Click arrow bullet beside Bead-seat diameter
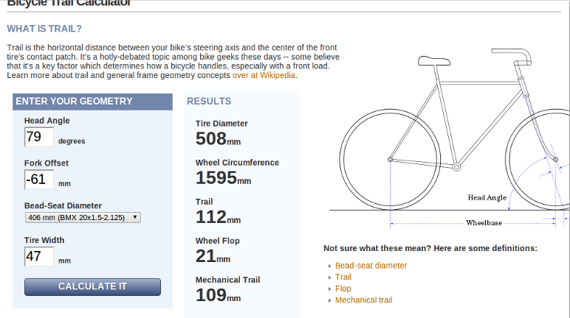 329,266
